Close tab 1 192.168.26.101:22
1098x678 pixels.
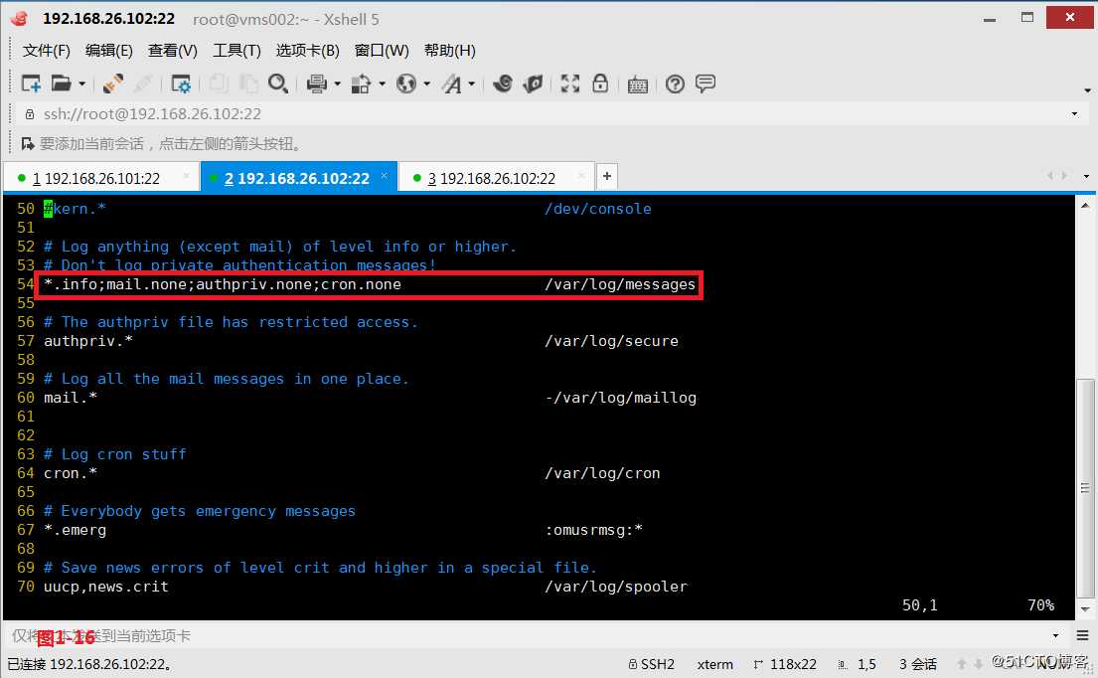point(186,176)
